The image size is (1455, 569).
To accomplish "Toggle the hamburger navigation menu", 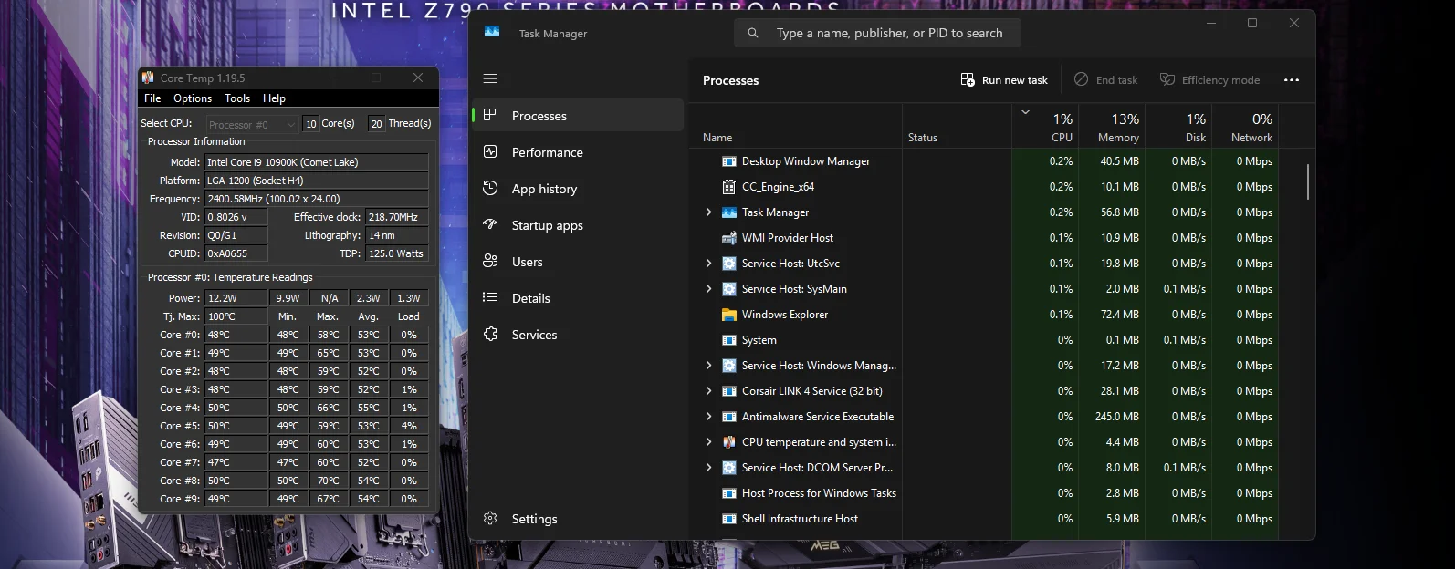I will (x=490, y=78).
